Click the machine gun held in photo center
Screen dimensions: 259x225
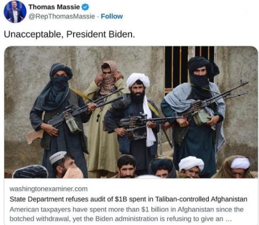[x=147, y=123]
